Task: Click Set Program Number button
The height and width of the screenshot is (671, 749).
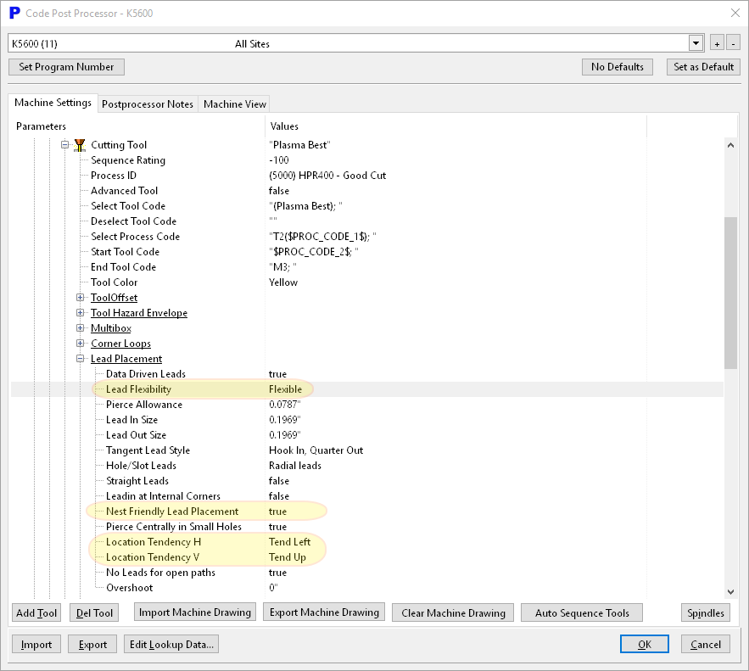Action: pyautogui.click(x=66, y=67)
